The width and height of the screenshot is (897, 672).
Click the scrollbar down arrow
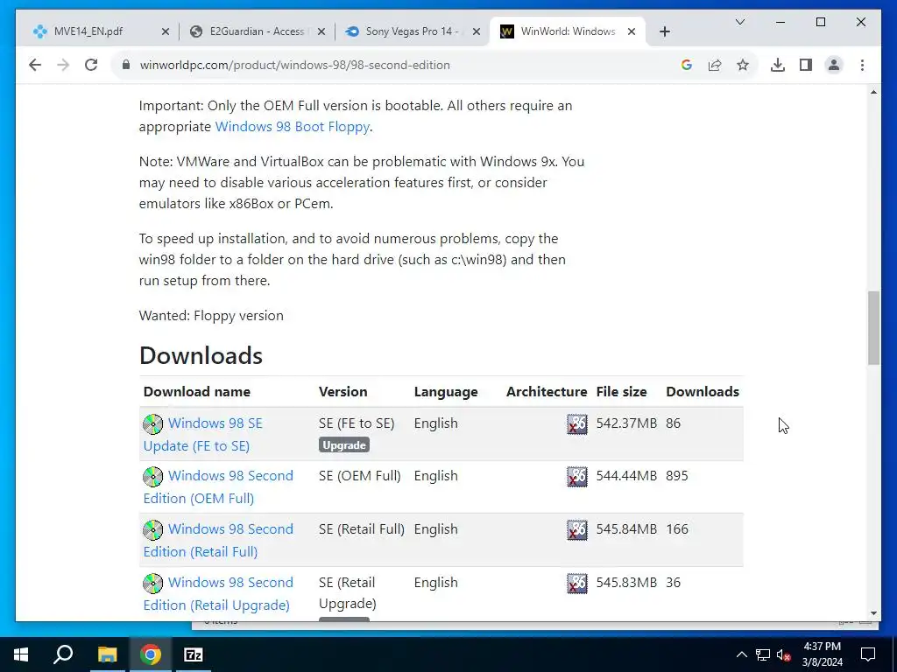873,613
